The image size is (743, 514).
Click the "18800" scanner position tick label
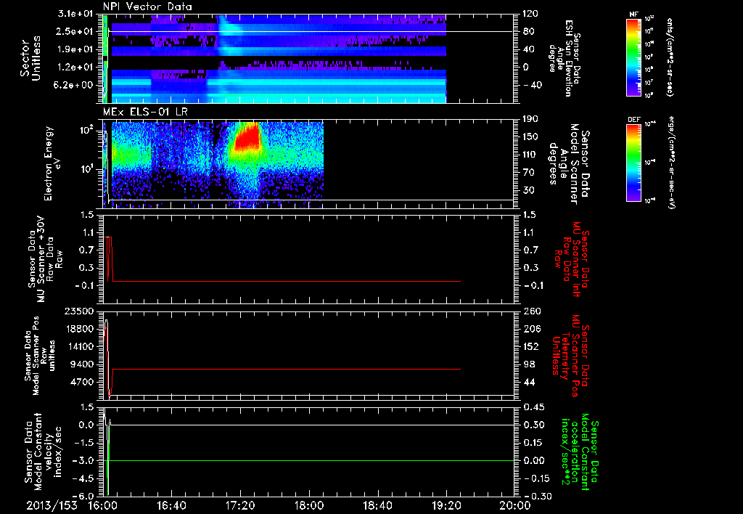79,329
